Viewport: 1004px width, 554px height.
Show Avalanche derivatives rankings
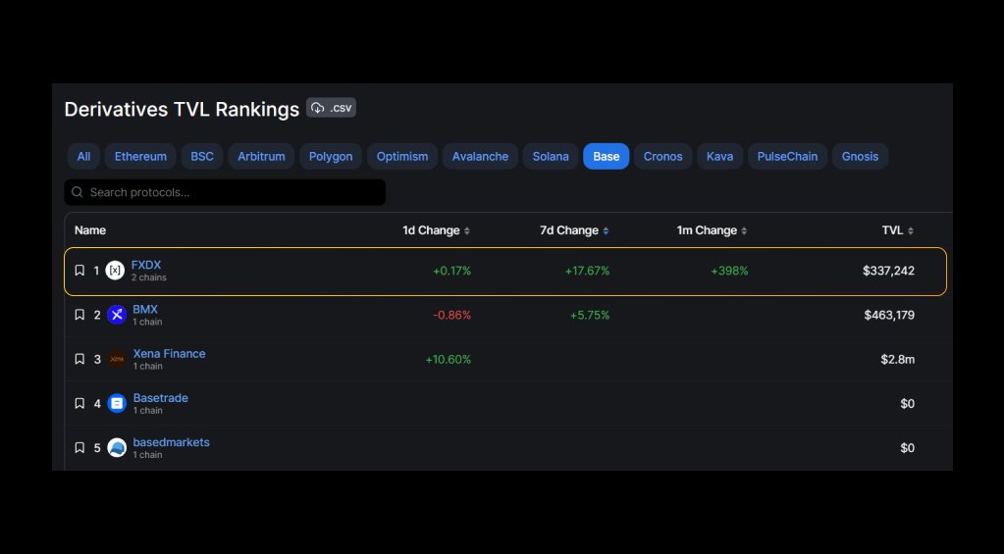coord(480,156)
